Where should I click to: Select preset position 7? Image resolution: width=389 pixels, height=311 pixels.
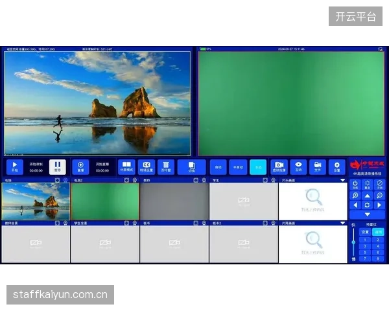[365, 259]
